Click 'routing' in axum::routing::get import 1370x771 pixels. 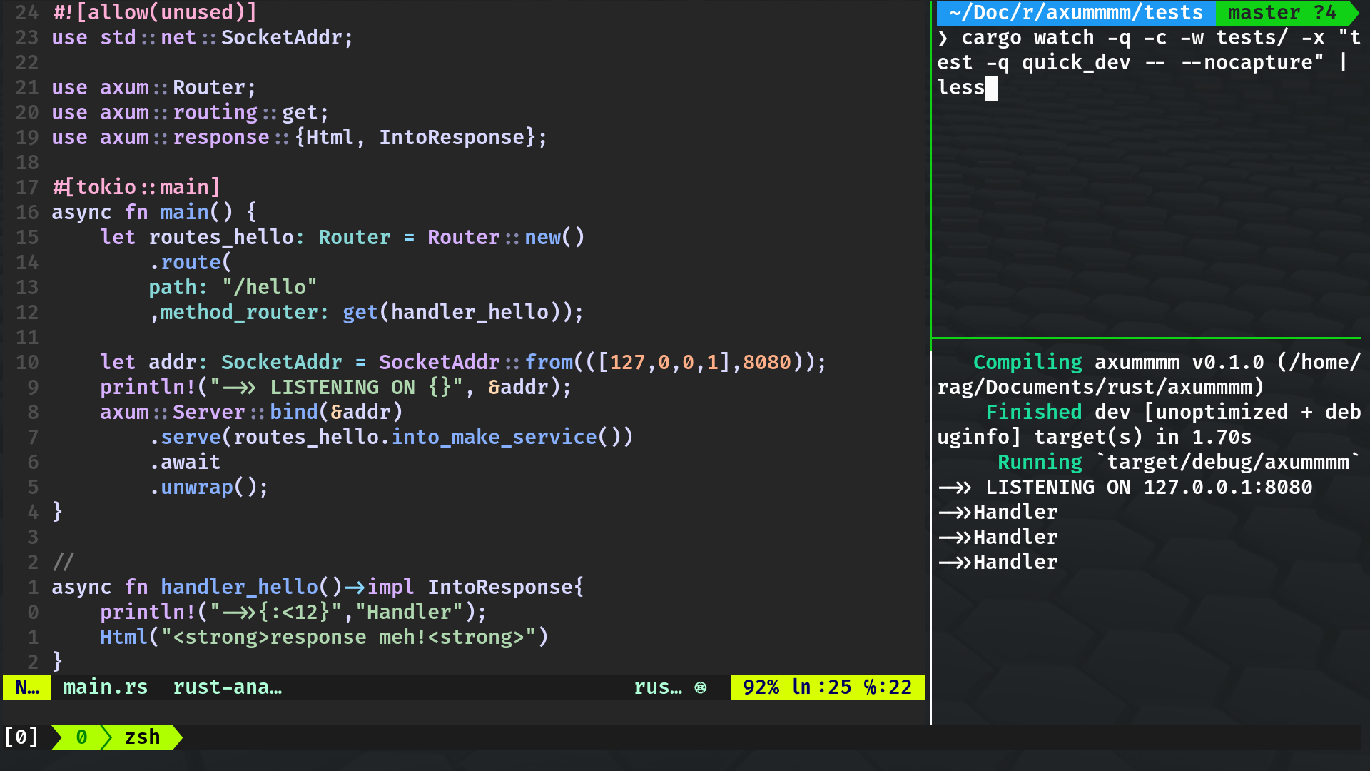pyautogui.click(x=215, y=113)
